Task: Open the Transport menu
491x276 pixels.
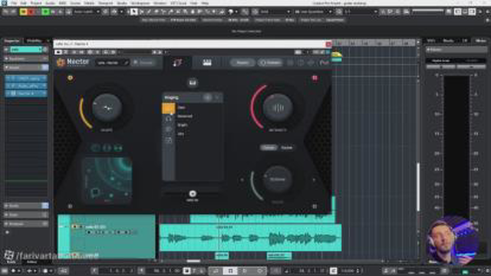Action: pos(105,3)
